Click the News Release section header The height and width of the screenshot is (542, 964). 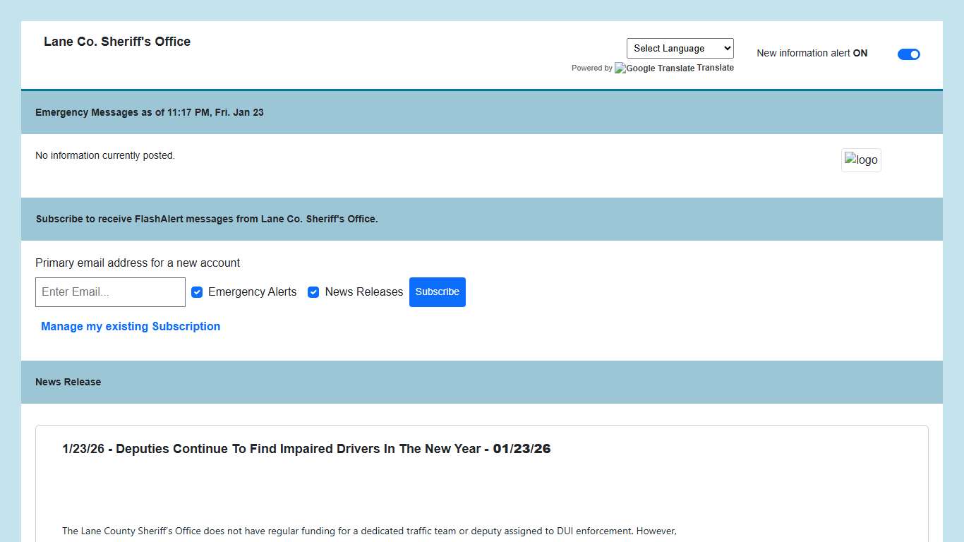(x=68, y=382)
